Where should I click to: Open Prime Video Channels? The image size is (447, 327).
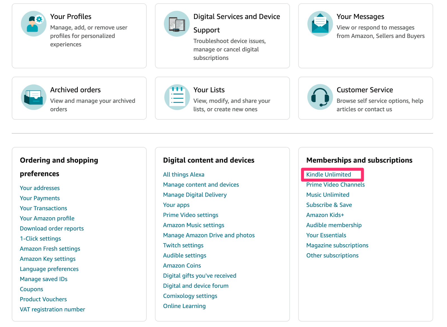coord(335,184)
